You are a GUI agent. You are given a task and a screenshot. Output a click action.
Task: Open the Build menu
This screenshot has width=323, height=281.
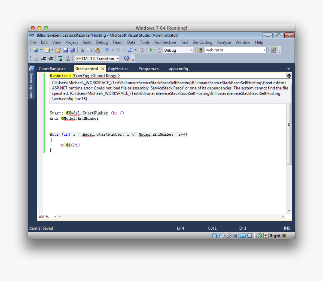87,42
